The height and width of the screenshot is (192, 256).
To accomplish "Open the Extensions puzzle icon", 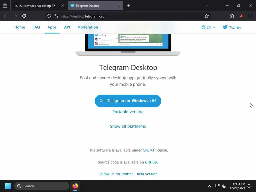I will tap(232, 16).
